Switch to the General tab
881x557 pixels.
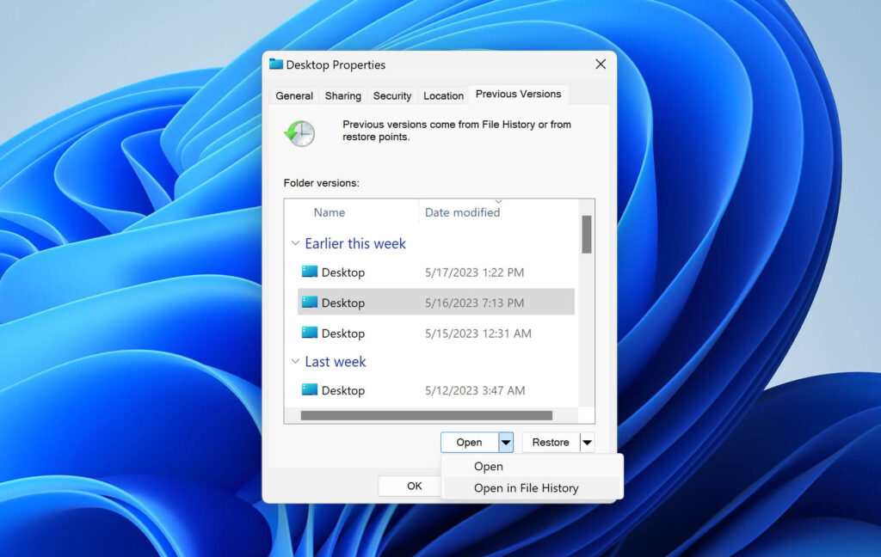[293, 95]
